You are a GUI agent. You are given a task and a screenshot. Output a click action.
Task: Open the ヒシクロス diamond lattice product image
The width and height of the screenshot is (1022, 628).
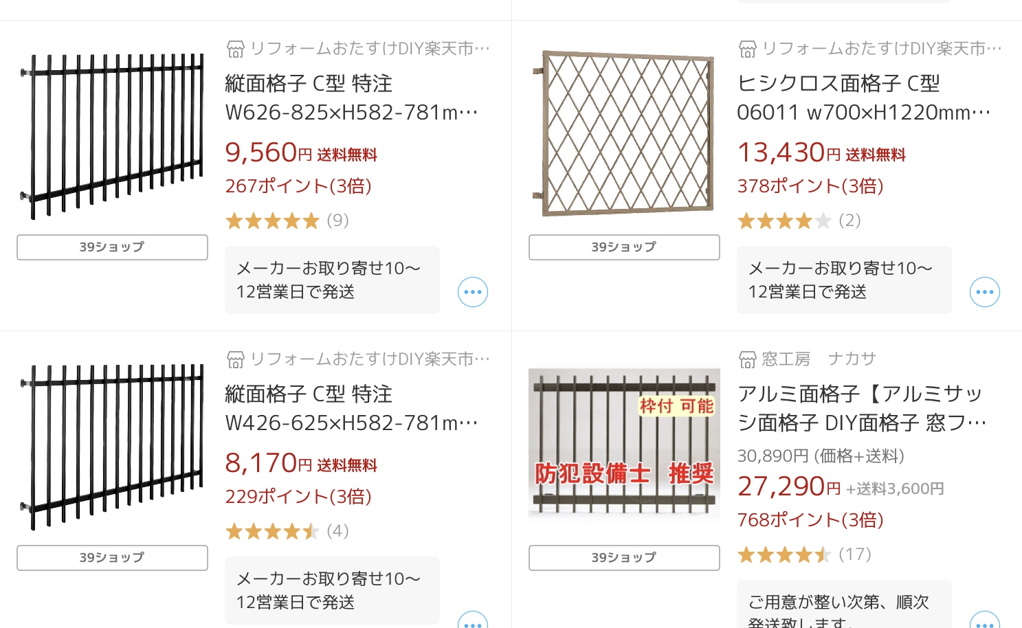pyautogui.click(x=624, y=133)
